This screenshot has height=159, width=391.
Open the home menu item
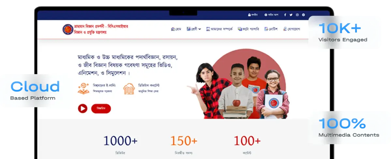(176, 29)
